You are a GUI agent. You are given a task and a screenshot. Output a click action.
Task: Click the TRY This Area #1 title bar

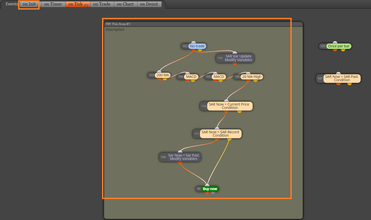203,24
